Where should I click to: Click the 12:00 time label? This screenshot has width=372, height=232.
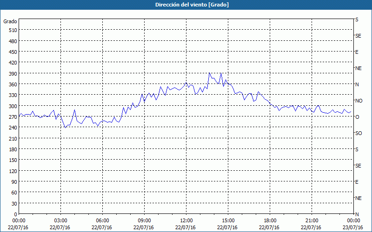186,221
